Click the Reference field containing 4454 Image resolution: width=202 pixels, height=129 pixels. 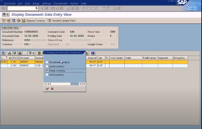point(35,40)
